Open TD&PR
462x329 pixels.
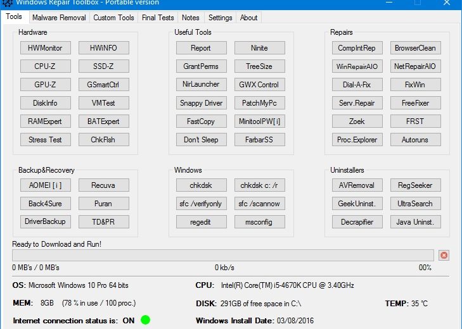coord(104,221)
